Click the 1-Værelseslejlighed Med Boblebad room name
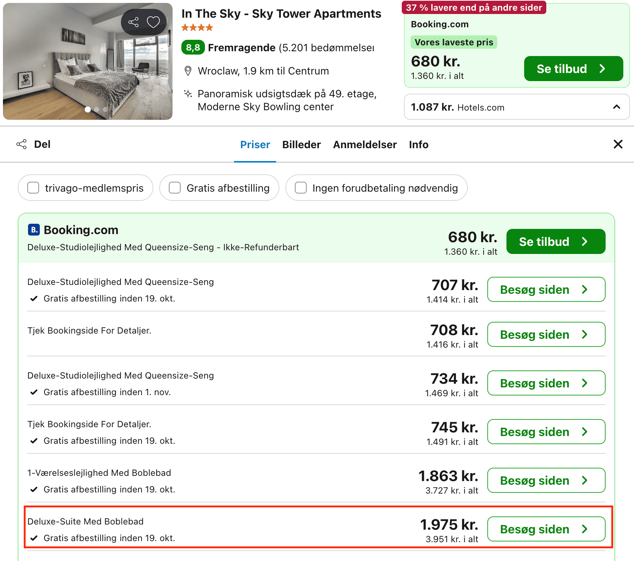Viewport: 634px width, 561px height. point(99,473)
